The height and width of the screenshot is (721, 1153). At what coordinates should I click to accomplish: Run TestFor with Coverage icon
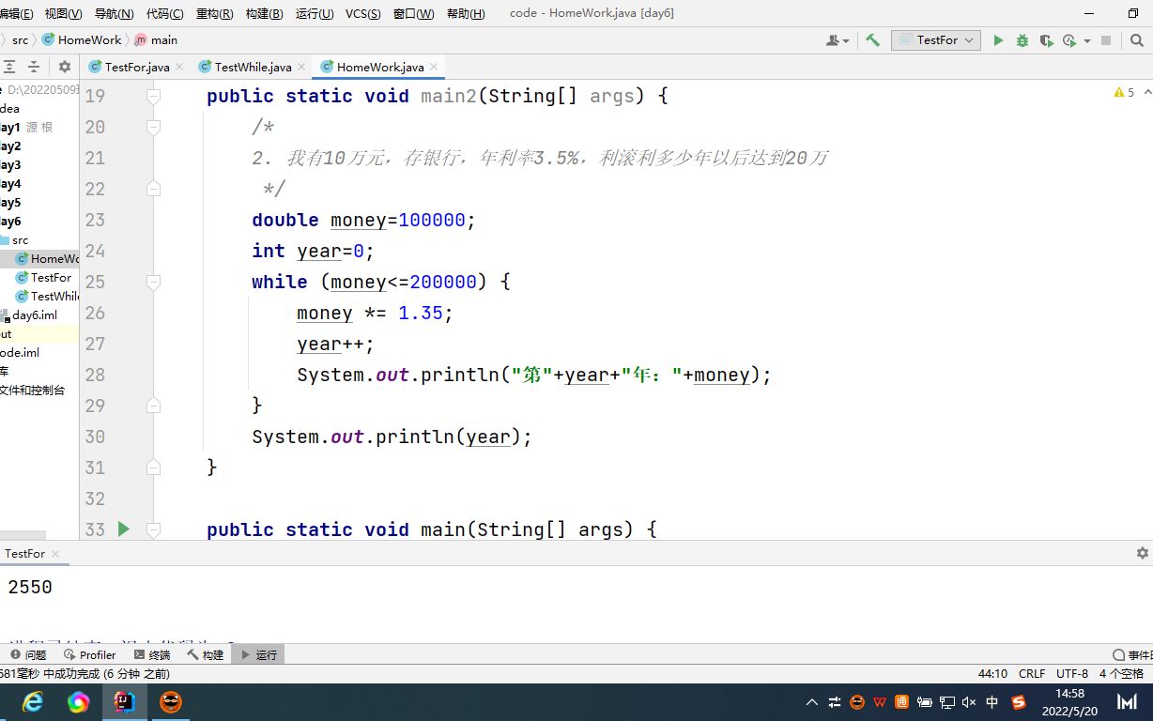(1048, 40)
